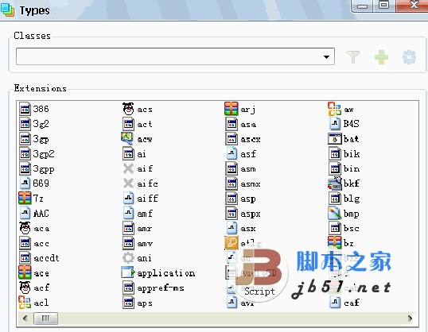Select the 3g2 extension entry
The image size is (428, 332).
[34, 124]
